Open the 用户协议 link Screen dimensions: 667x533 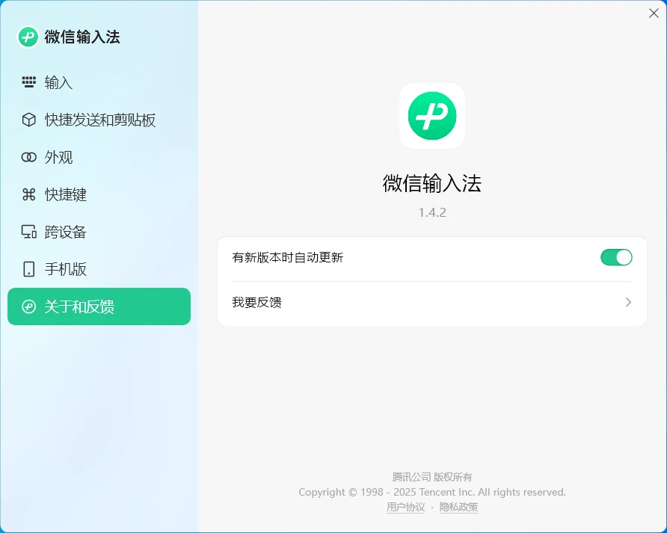(405, 507)
